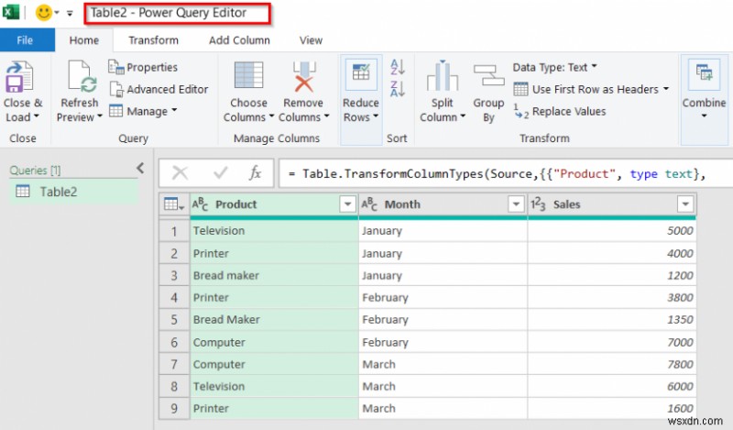Expand the Data Type: Text dropdown
Viewport: 733px width, 430px height.
coord(555,67)
